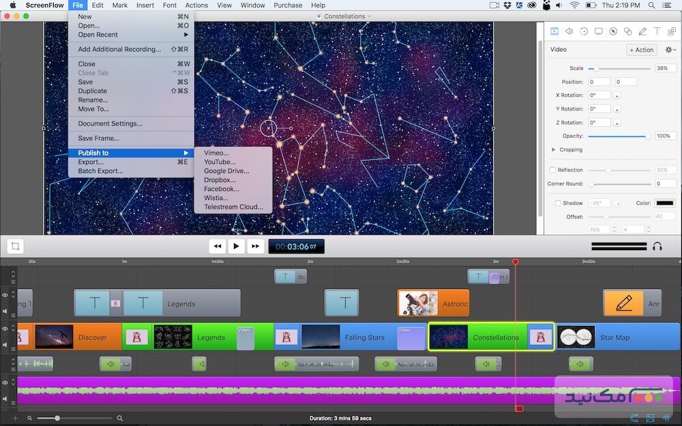Viewport: 682px width, 426px height.
Task: Open the X Rotation stepper dropdown
Action: coord(617,95)
